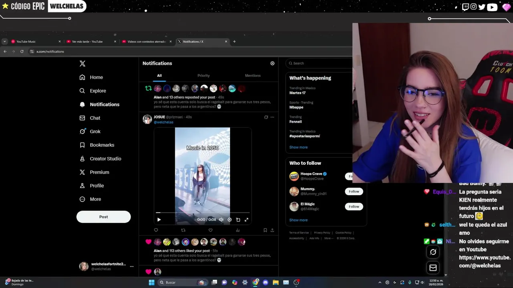Open the Mbappe trending topic
The width and height of the screenshot is (513, 288).
click(x=296, y=107)
